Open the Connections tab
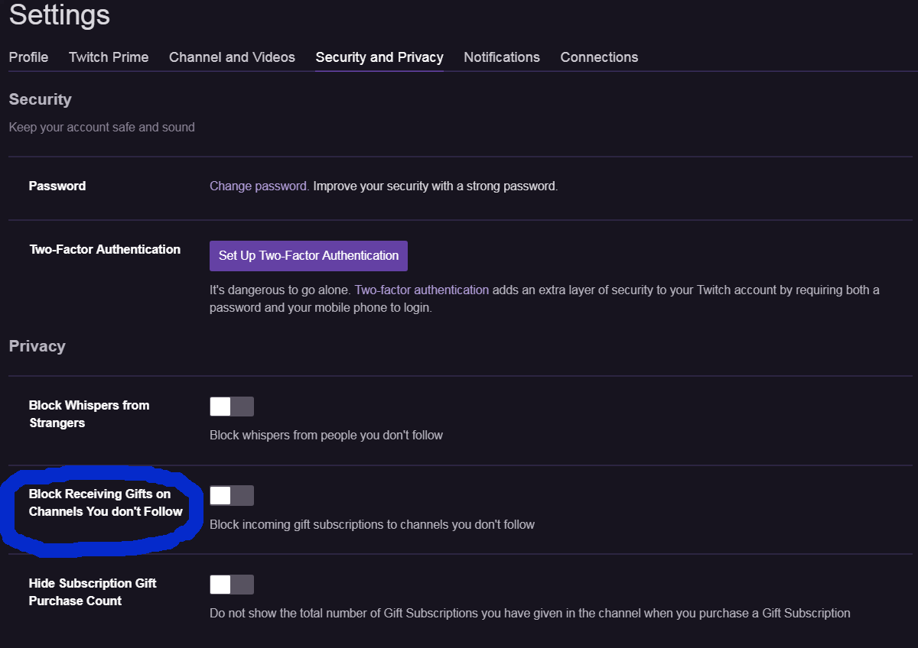This screenshot has width=918, height=648. [599, 57]
